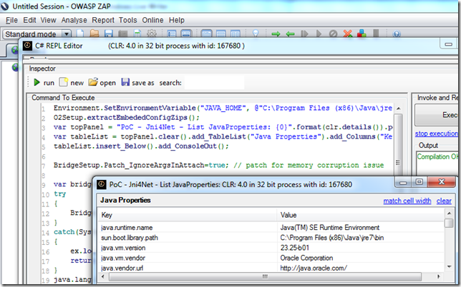Click the red X break icon in ZAP toolbar
Image resolution: width=461 pixels, height=287 pixels.
coord(348,34)
